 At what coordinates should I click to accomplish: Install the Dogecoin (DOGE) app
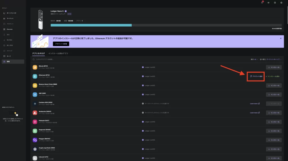(x=274, y=131)
